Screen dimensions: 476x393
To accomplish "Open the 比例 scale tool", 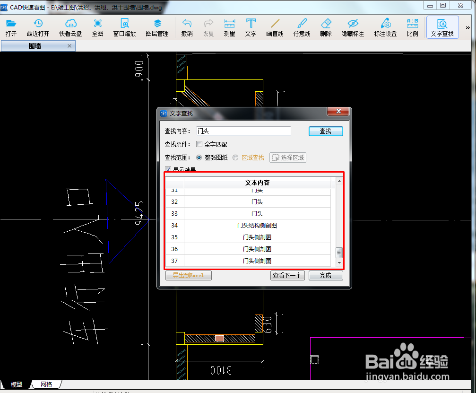I will coord(413,27).
